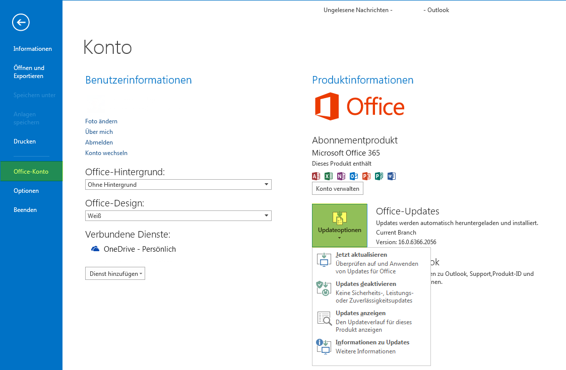Go to the Drucken tab
The width and height of the screenshot is (566, 370).
(x=25, y=141)
